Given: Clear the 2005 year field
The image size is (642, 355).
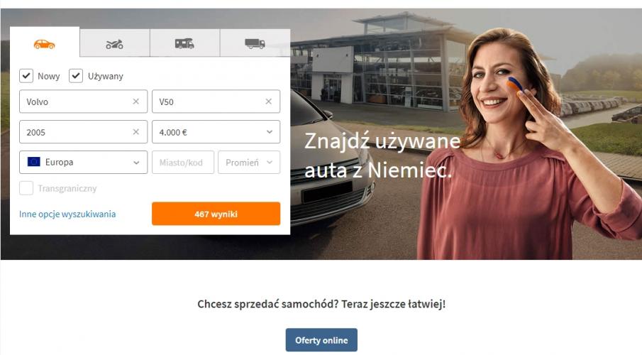Looking at the screenshot, I should [x=136, y=131].
